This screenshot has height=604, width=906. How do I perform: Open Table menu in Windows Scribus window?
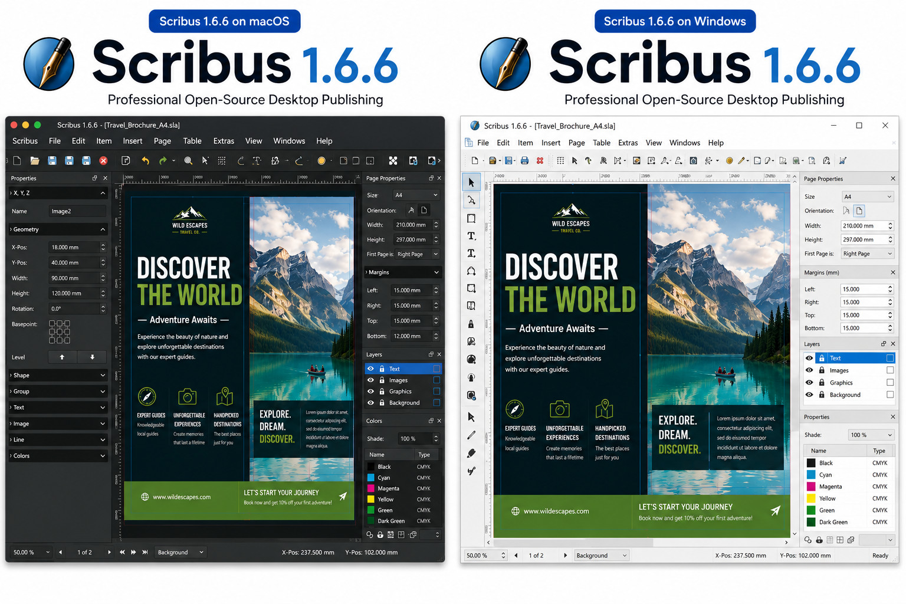click(x=602, y=143)
